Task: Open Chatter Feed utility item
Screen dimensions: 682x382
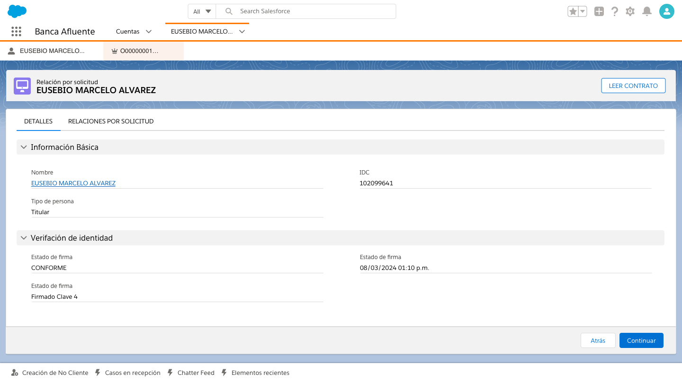Action: [x=191, y=373]
